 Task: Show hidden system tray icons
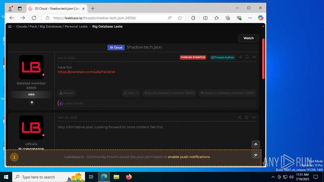[273, 177]
